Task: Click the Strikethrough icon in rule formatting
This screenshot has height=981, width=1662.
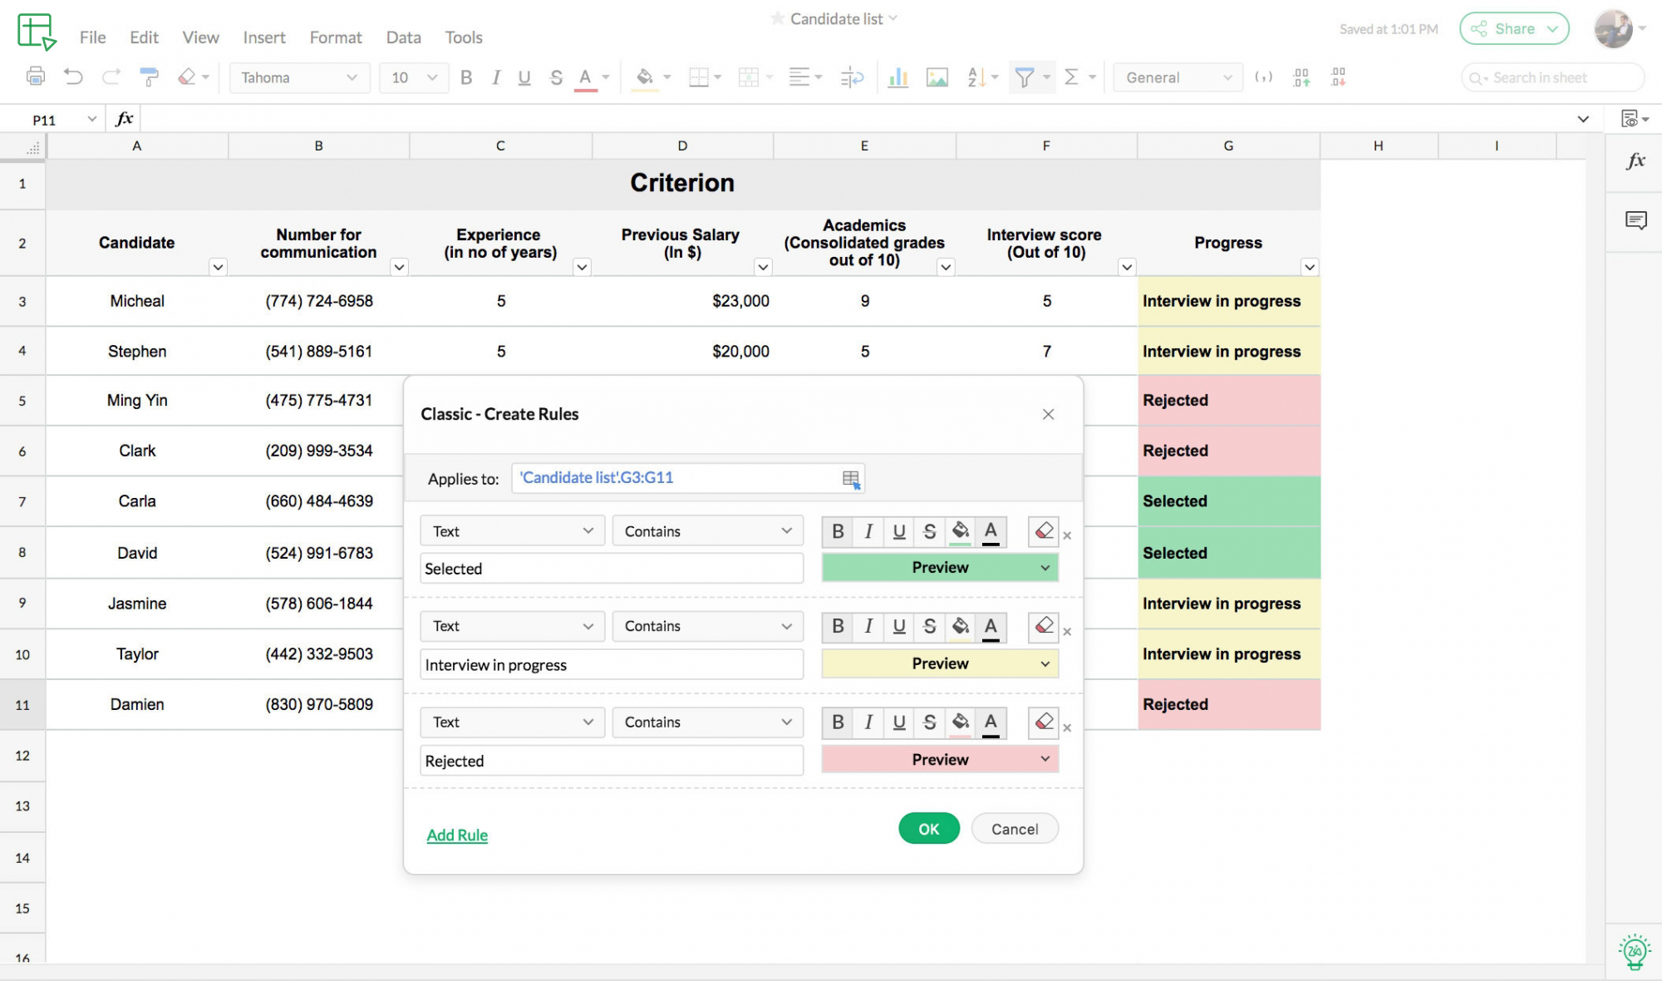Action: pos(929,530)
